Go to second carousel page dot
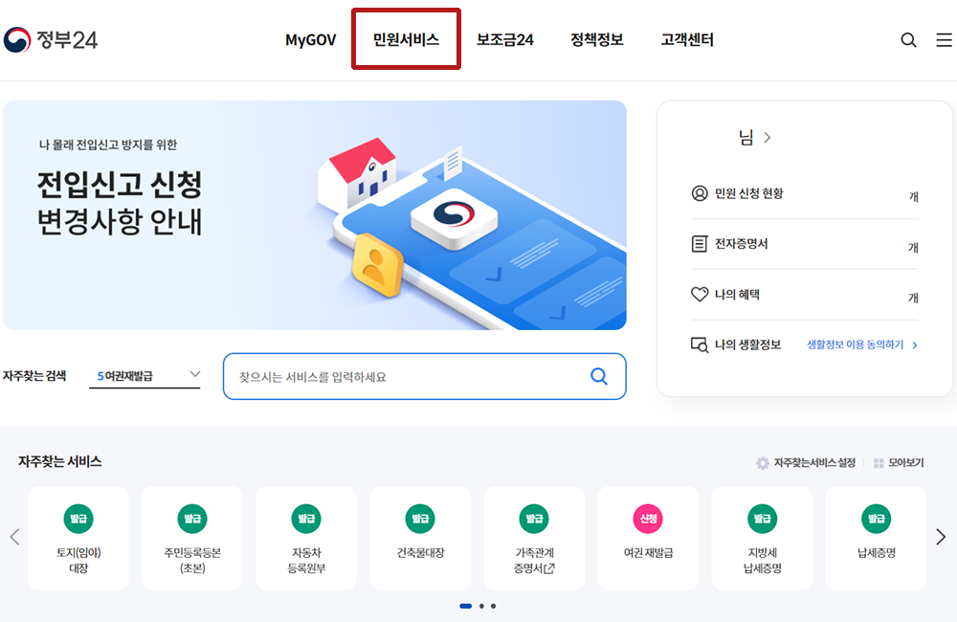 click(481, 606)
